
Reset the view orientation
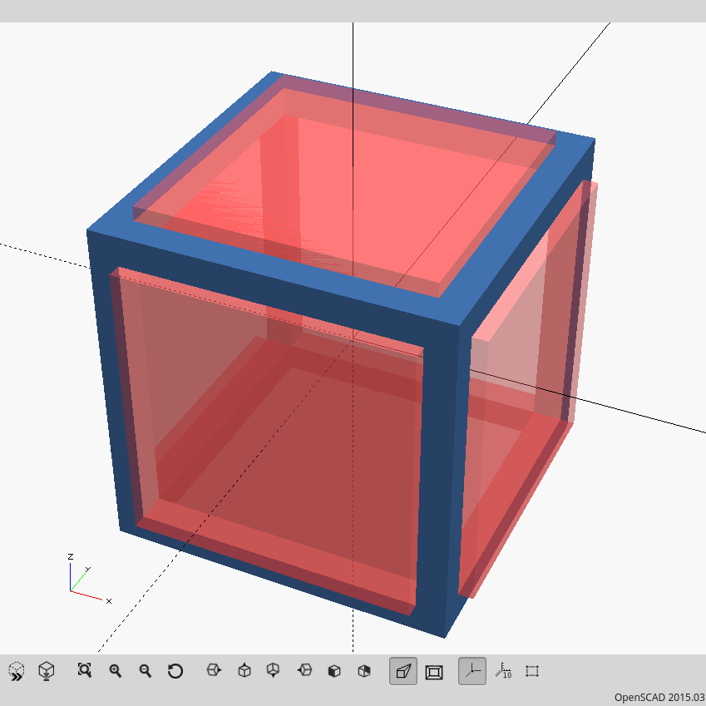coord(175,671)
